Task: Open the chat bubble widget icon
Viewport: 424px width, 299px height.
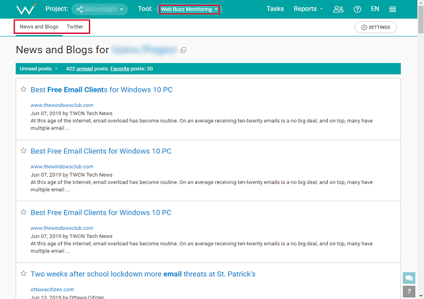Action: (409, 278)
